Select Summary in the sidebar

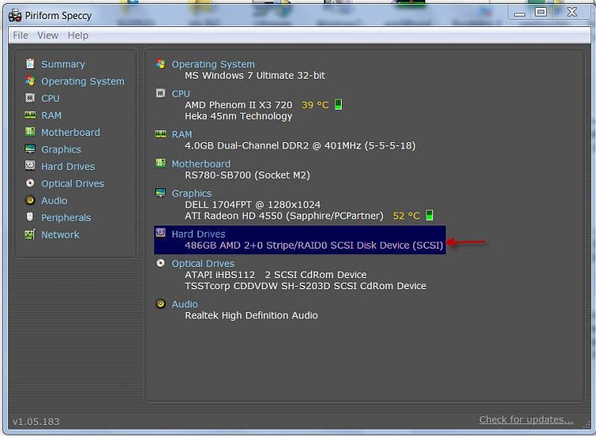point(63,64)
